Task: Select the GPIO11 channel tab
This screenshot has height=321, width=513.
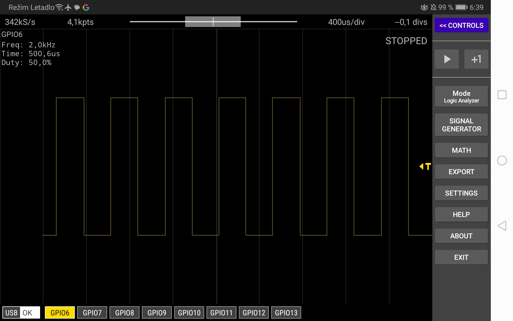Action: point(221,312)
